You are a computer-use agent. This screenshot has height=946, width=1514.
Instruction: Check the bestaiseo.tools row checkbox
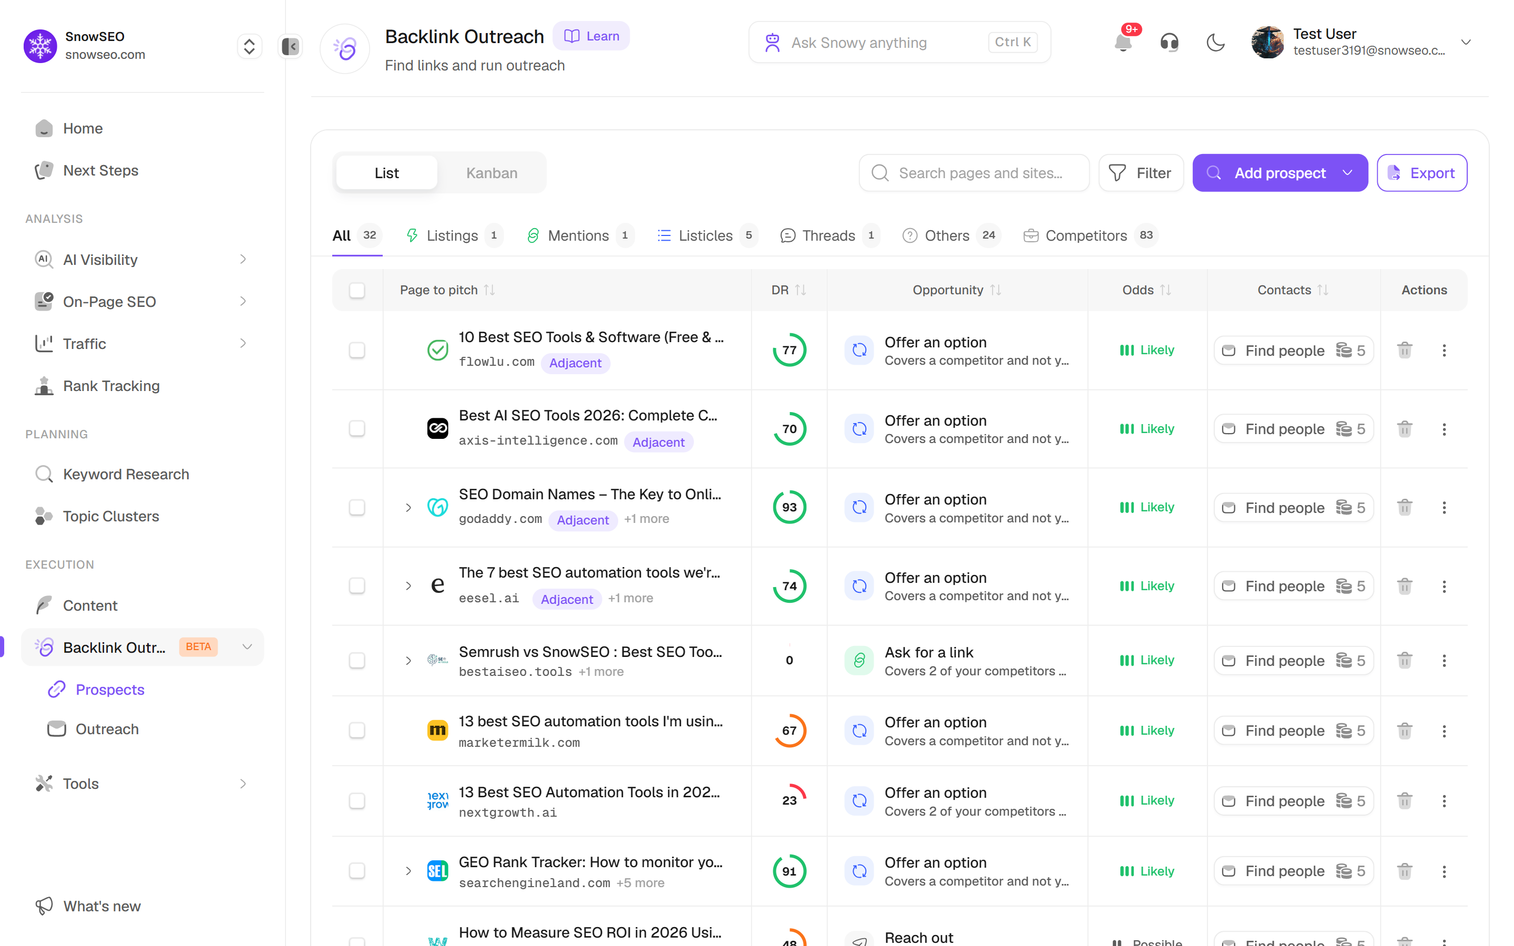(356, 661)
